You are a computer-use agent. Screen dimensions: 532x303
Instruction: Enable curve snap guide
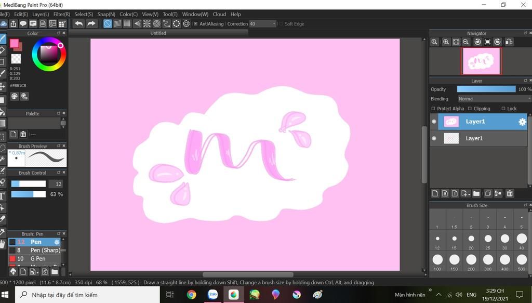click(x=167, y=24)
